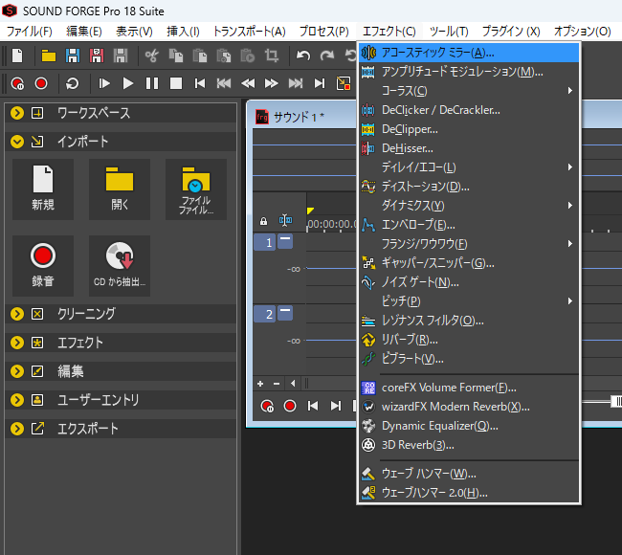
Task: Click the zoom in plus button below waveform
Action: 260,384
